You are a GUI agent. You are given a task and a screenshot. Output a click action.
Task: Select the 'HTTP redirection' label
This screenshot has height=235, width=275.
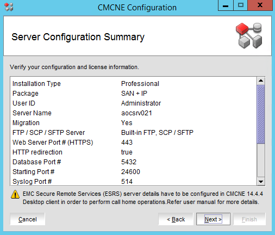[x=37, y=152]
